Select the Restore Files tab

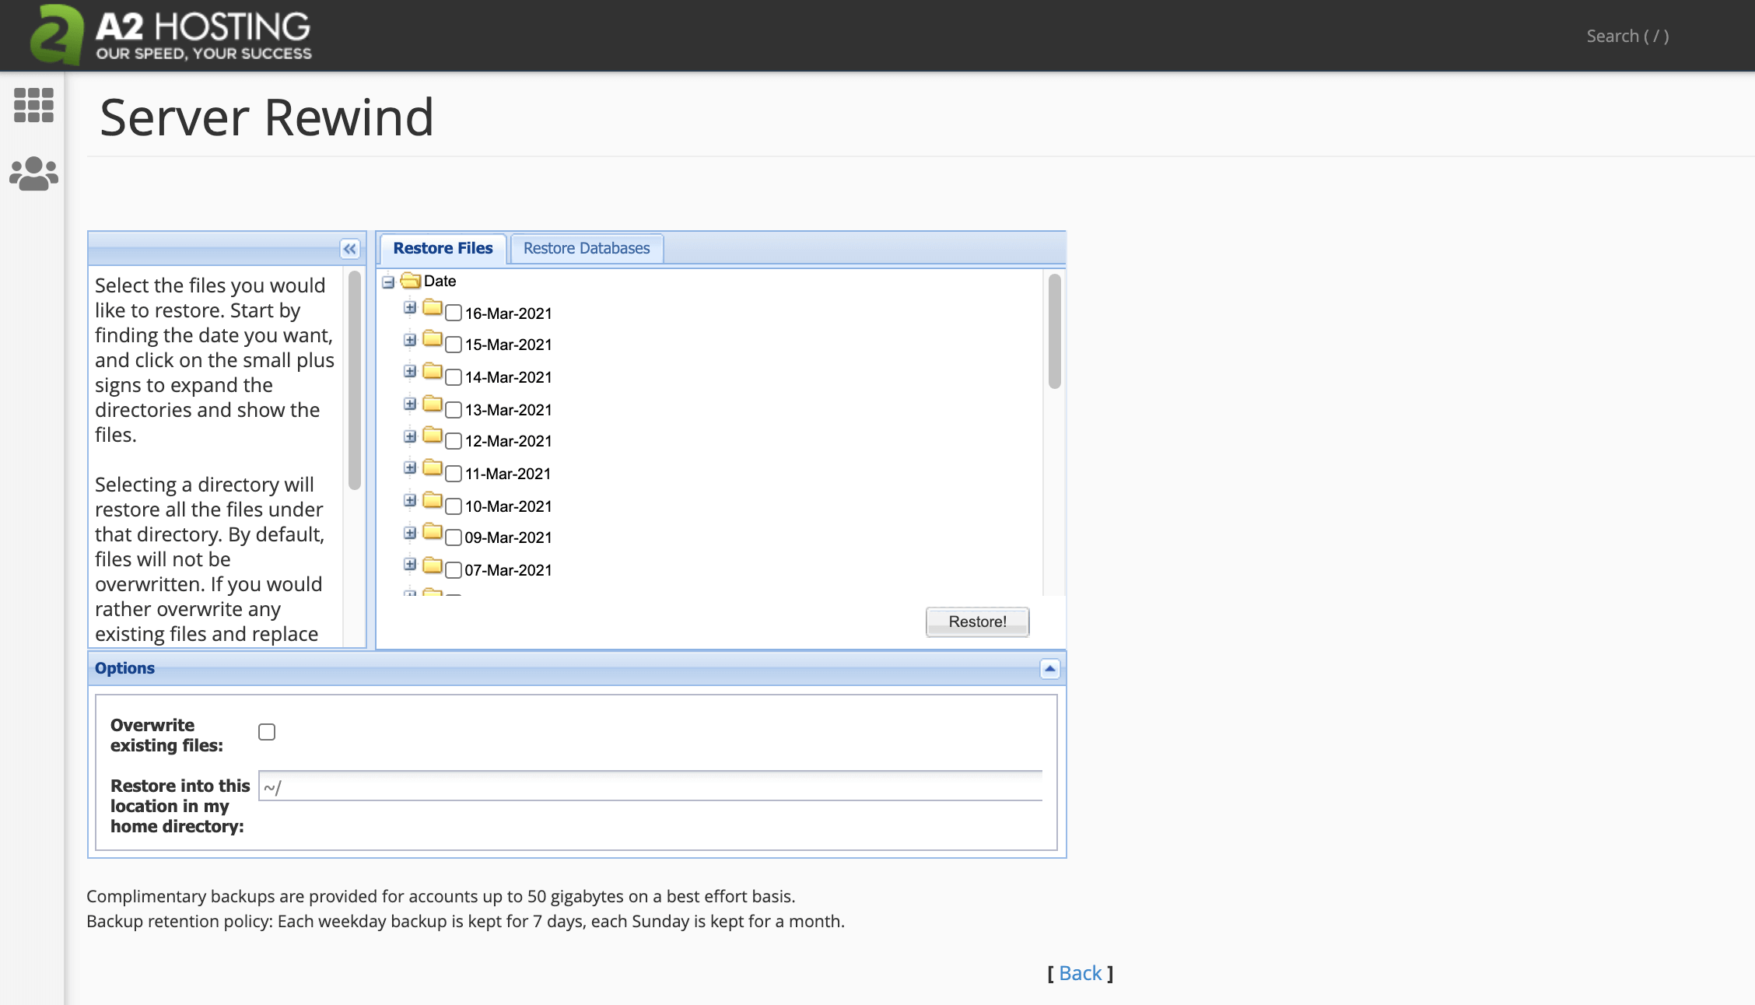coord(443,248)
